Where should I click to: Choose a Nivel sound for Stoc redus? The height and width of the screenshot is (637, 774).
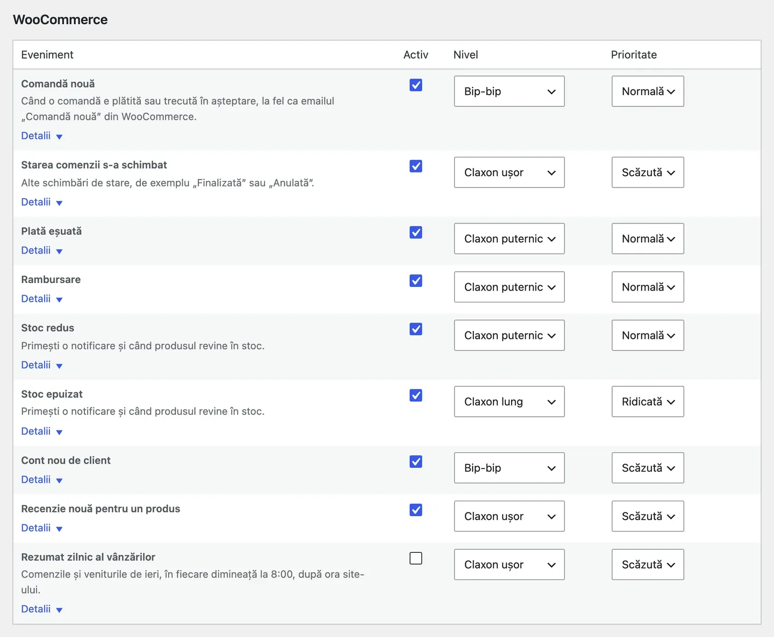(x=509, y=335)
